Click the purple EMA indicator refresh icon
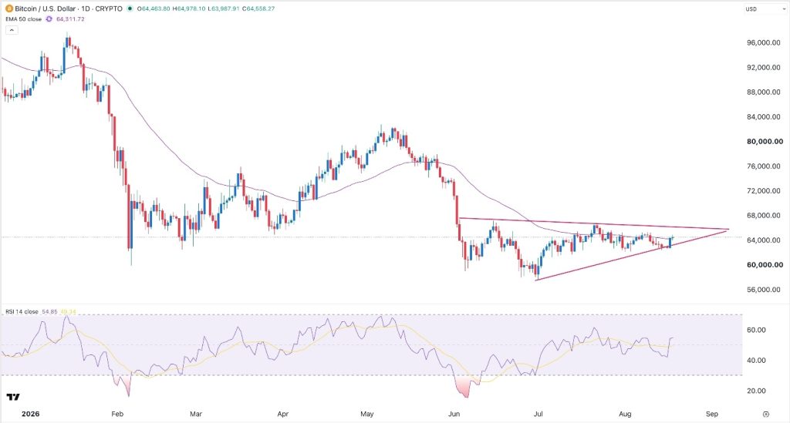Image resolution: width=790 pixels, height=423 pixels. point(49,19)
